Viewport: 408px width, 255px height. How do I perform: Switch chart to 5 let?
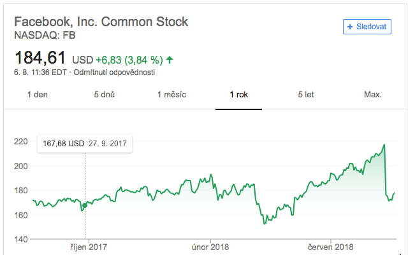[306, 95]
